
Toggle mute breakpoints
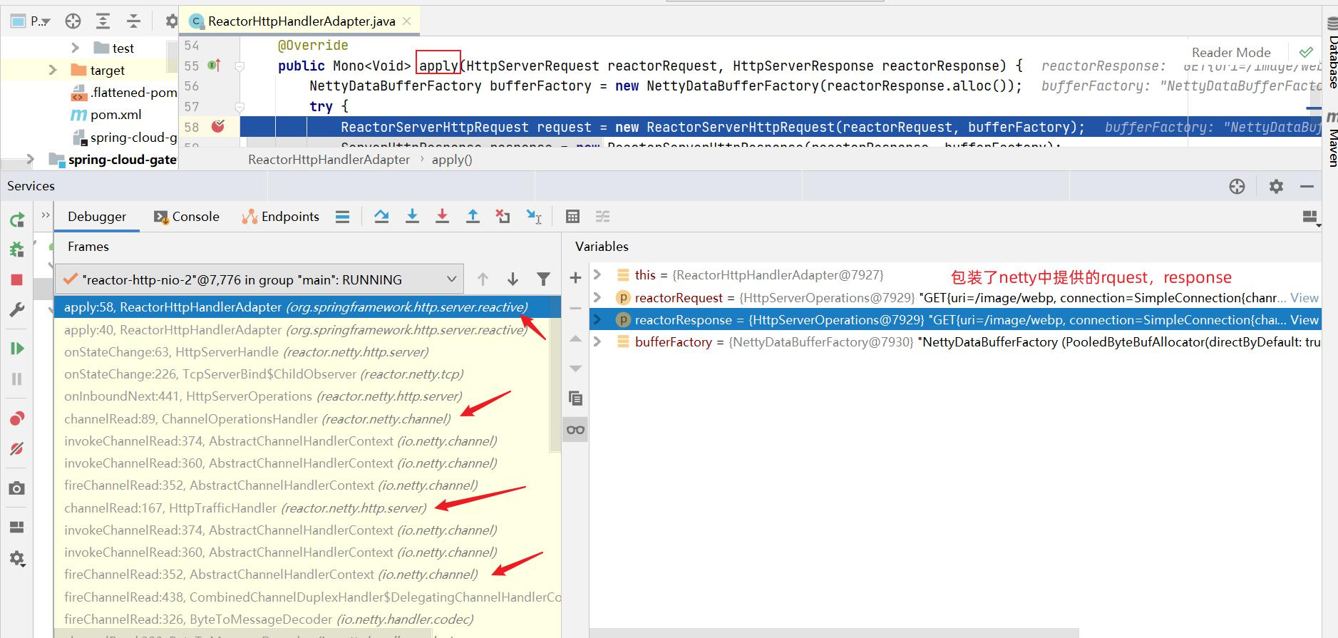click(x=17, y=448)
